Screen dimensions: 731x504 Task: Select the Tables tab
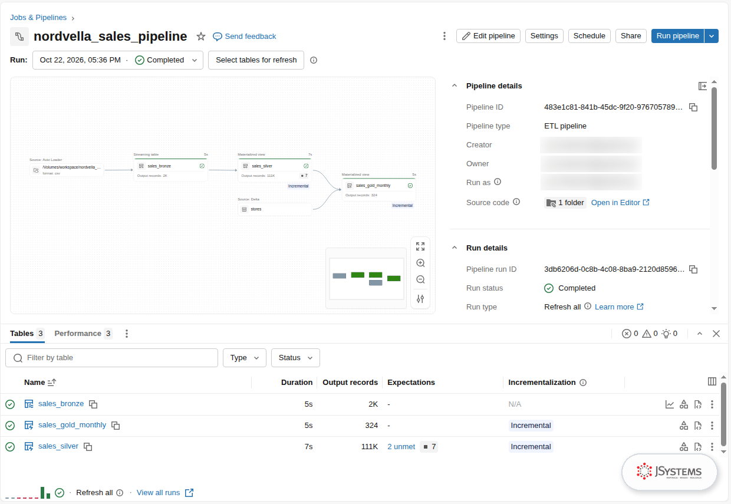pyautogui.click(x=27, y=334)
